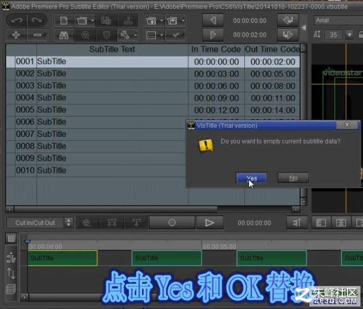This screenshot has width=363, height=309.
Task: Click out-time cell 00:00:11:00
Action: click(x=273, y=98)
